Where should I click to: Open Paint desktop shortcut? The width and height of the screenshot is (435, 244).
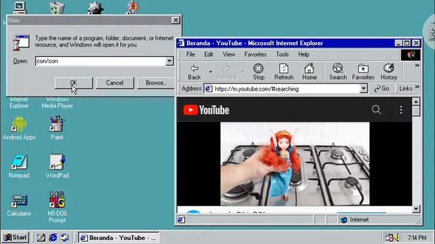click(57, 128)
